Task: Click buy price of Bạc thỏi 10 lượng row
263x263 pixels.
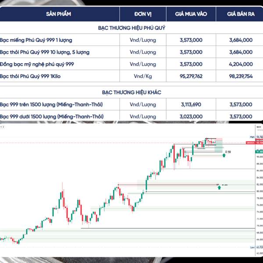Action: pos(191,52)
